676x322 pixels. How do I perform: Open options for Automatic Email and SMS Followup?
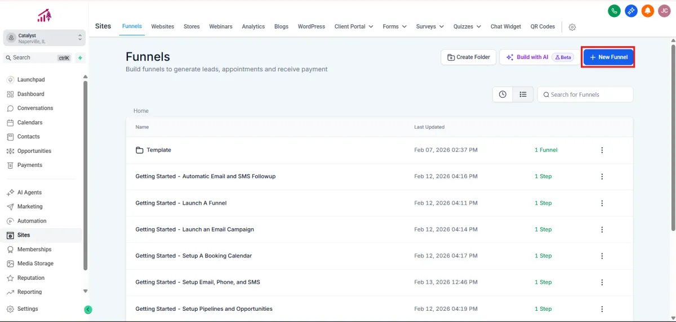[602, 176]
